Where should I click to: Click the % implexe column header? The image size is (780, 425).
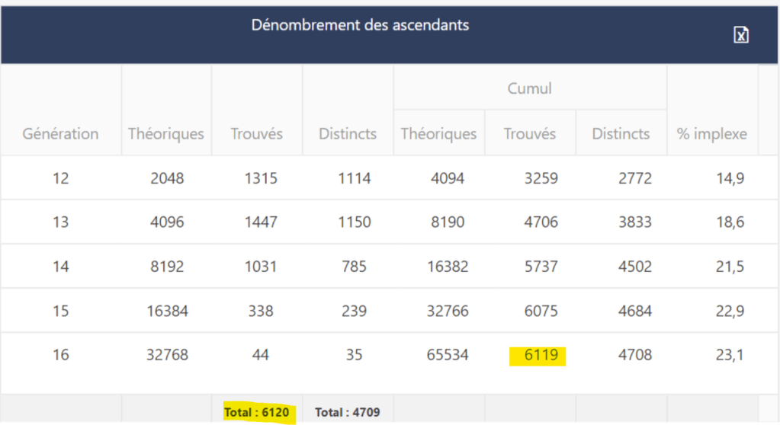click(711, 134)
